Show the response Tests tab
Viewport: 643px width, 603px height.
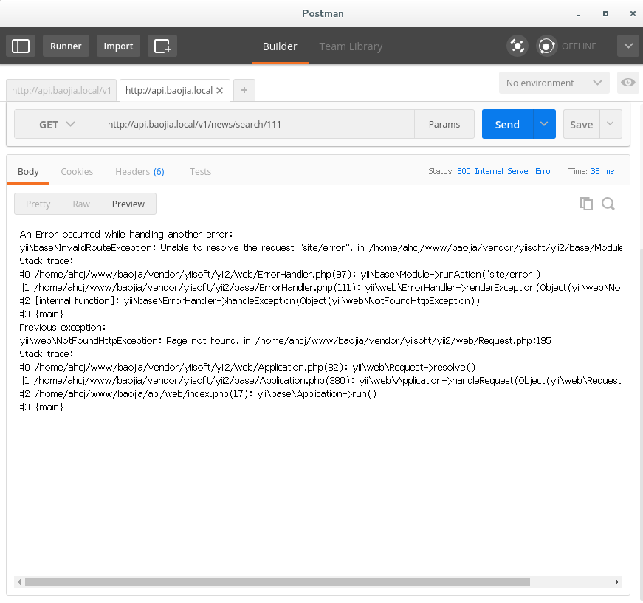coord(200,171)
